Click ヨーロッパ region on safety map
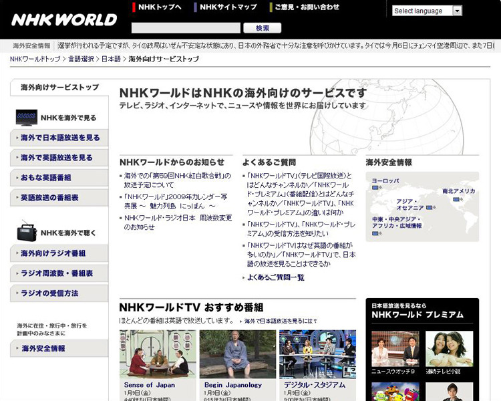The image size is (501, 401). click(385, 180)
